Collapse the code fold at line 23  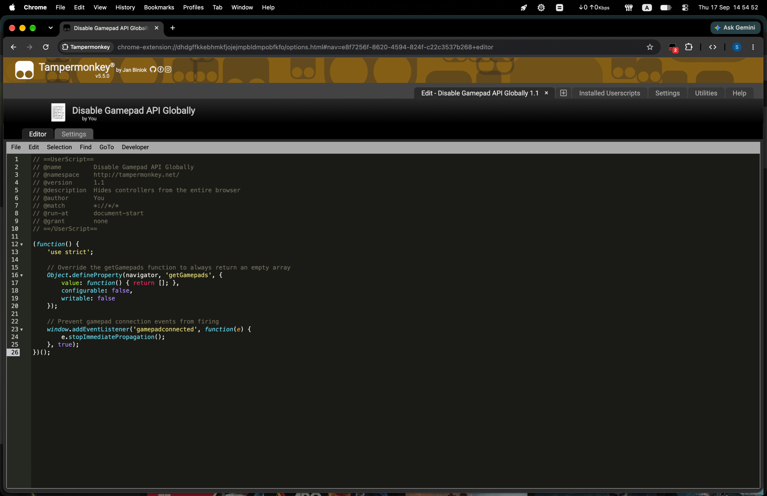[22, 330]
